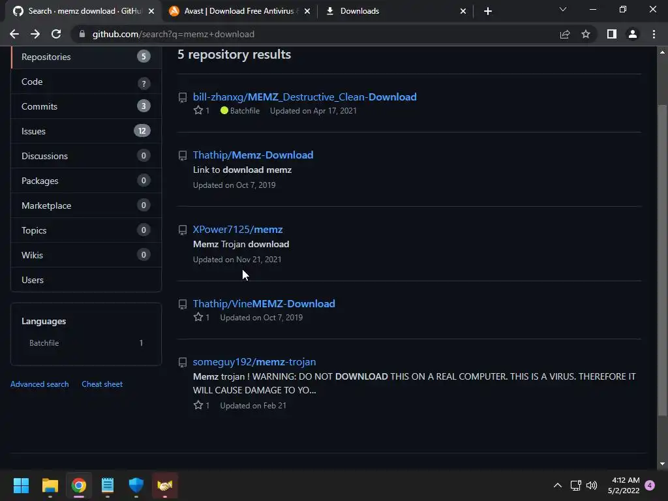Filter results by Commits
Screen dimensions: 668x501
pos(86,106)
